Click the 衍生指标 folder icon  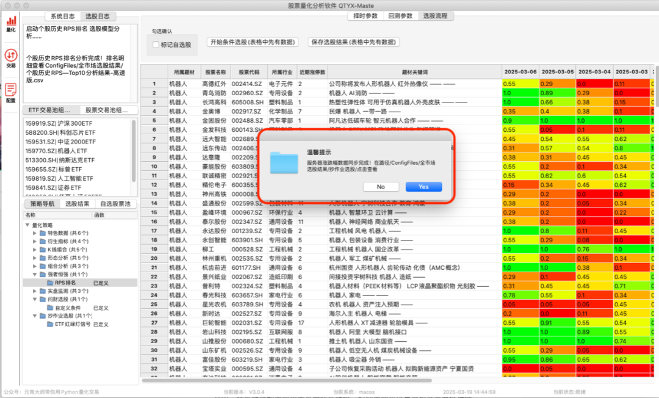43,241
